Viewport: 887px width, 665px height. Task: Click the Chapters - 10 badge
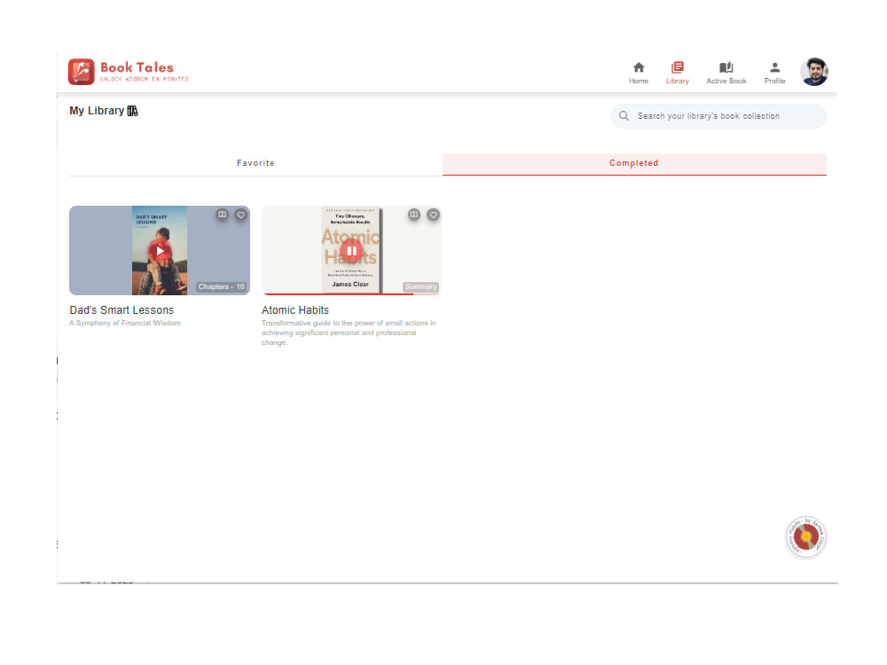point(221,286)
